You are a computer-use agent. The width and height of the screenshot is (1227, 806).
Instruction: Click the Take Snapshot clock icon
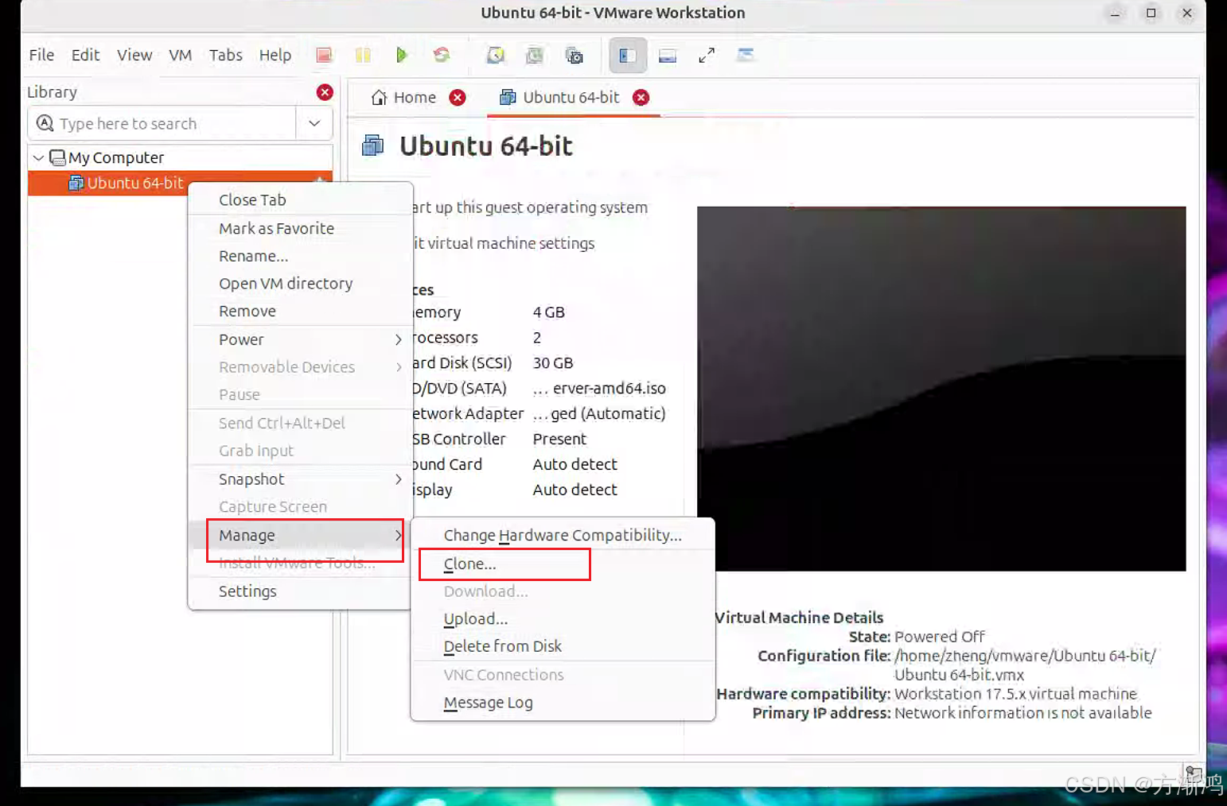coord(496,55)
